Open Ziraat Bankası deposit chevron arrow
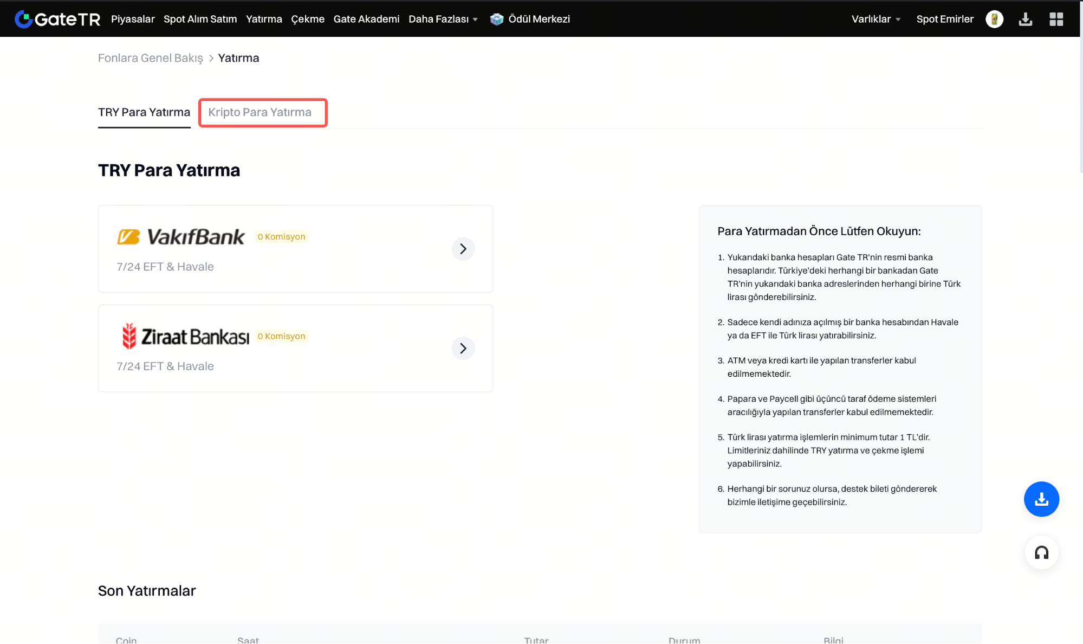 (x=463, y=348)
